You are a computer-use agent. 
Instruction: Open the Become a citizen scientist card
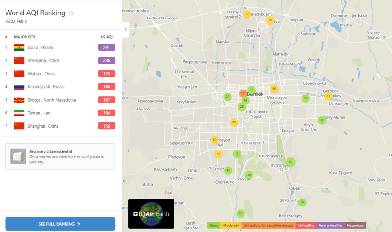(x=60, y=157)
